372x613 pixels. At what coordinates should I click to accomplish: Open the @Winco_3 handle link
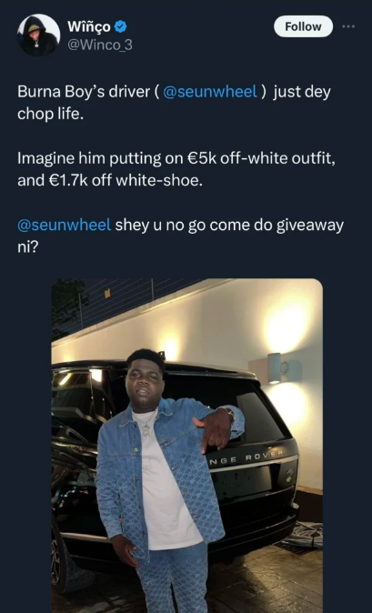[x=100, y=45]
